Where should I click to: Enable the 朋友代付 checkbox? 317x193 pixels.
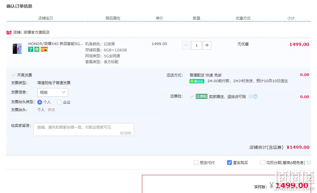pos(196,162)
